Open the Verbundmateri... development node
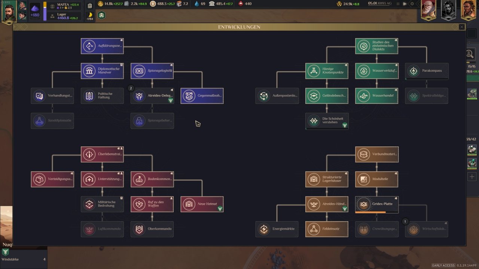 pyautogui.click(x=376, y=154)
